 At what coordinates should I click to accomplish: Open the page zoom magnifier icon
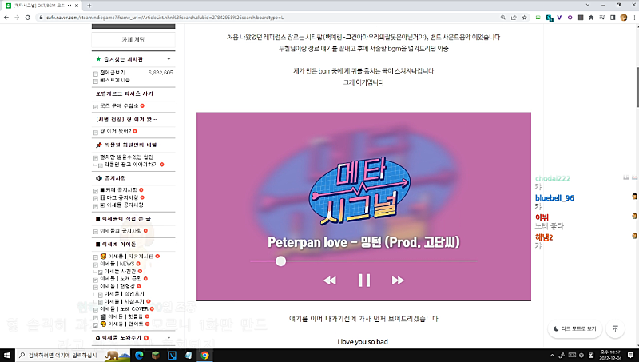[503, 18]
